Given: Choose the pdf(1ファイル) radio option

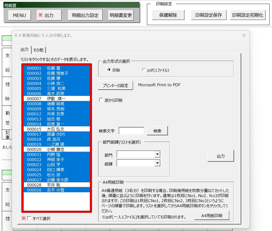Looking at the screenshot, I should 144,70.
